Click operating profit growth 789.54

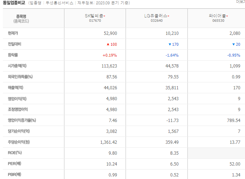tap(234, 121)
